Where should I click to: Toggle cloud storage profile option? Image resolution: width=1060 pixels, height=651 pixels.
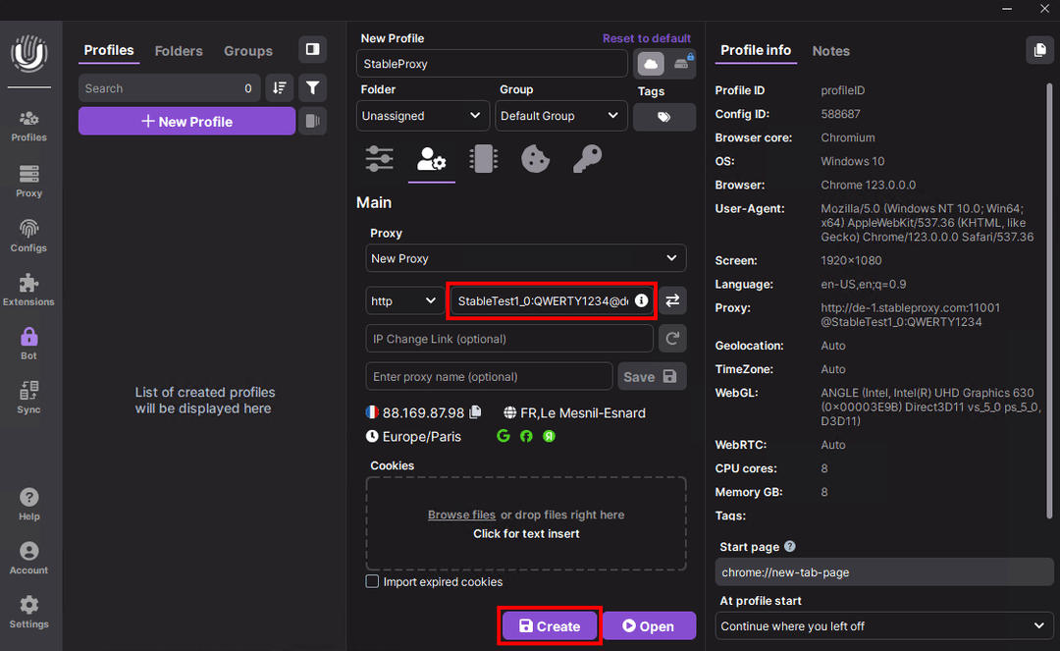click(650, 64)
